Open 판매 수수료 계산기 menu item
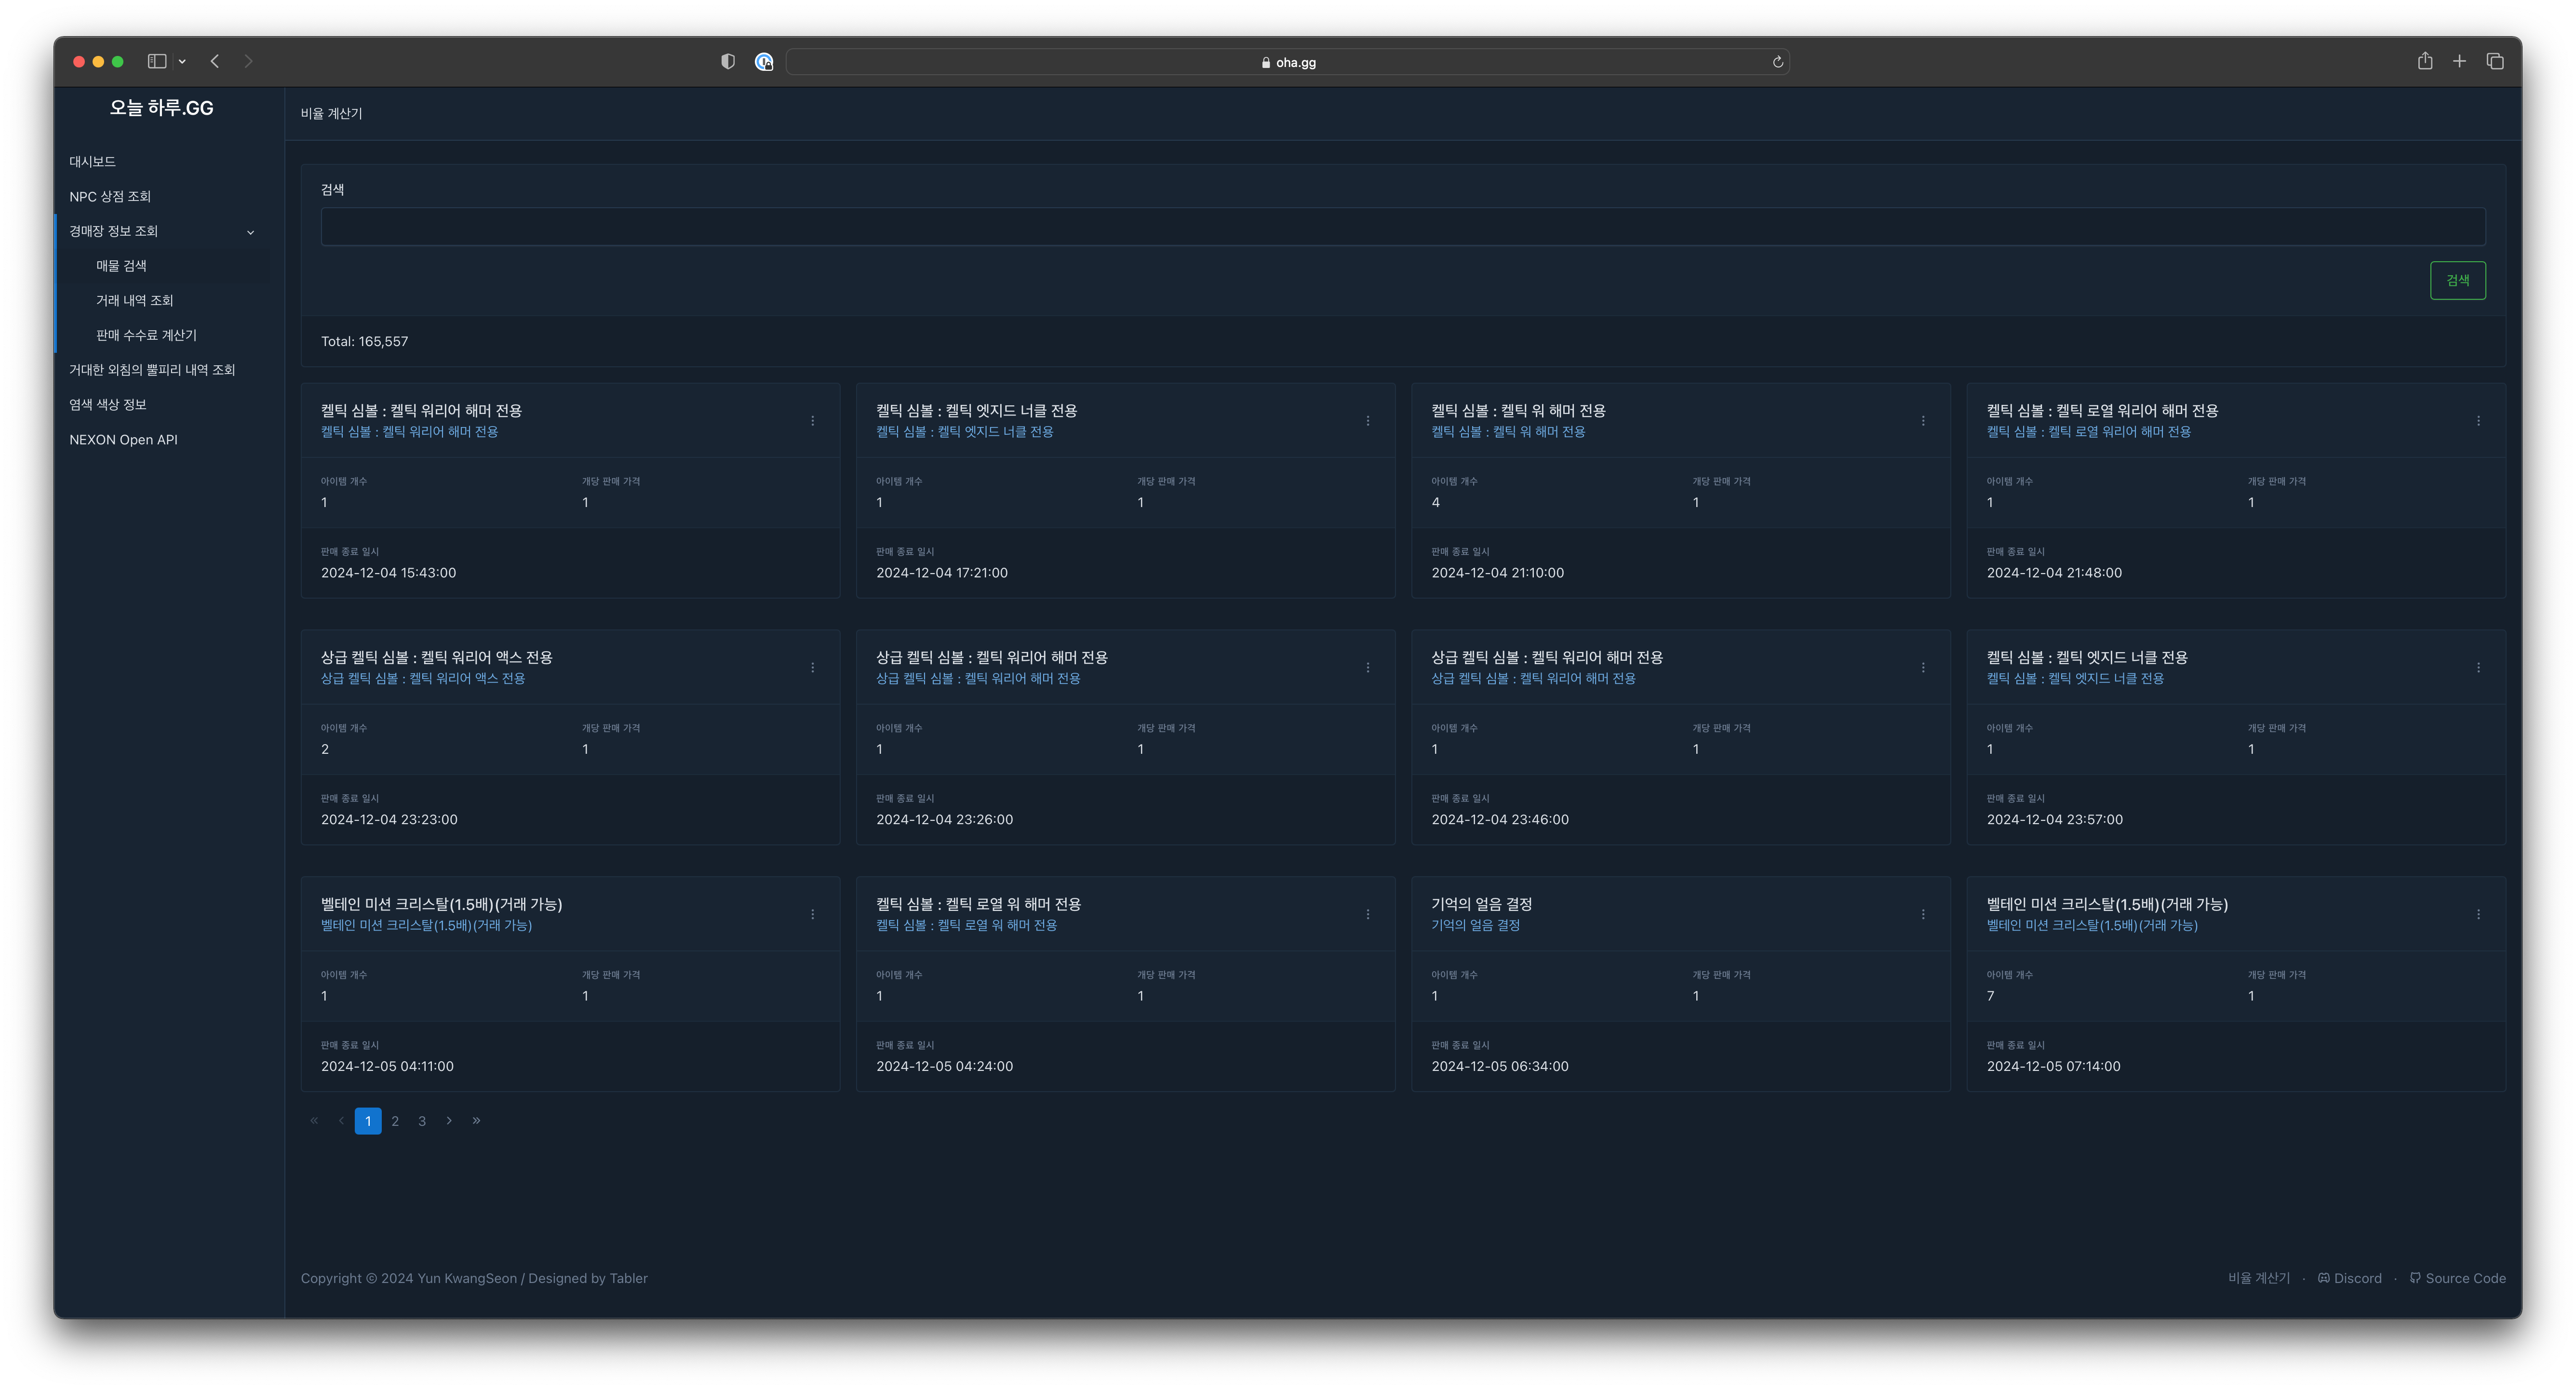Image resolution: width=2576 pixels, height=1390 pixels. tap(146, 335)
